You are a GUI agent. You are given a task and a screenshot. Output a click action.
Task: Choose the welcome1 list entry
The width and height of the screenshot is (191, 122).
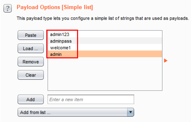pos(60,47)
